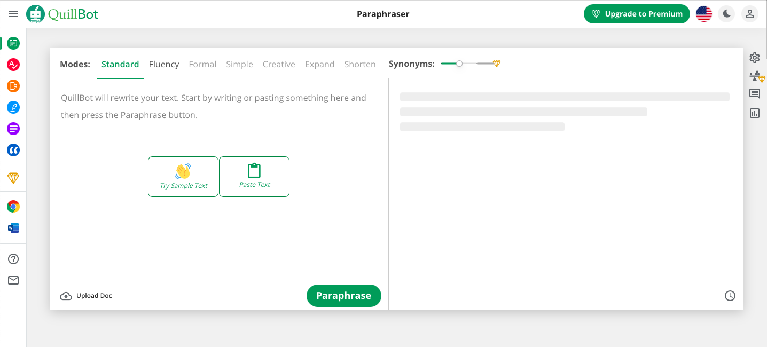
Task: Open the statistics chart icon
Action: (x=755, y=113)
